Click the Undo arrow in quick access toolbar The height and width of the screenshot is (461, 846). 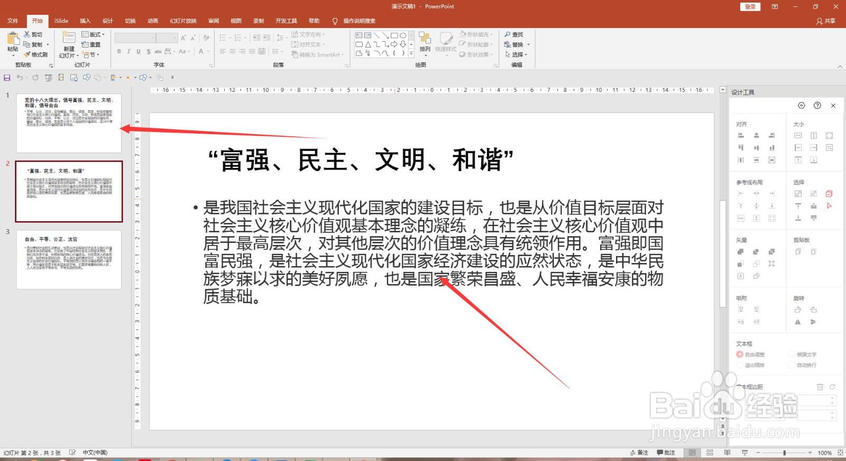tap(20, 78)
